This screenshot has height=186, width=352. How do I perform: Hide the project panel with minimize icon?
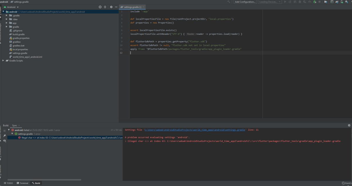click(x=116, y=7)
